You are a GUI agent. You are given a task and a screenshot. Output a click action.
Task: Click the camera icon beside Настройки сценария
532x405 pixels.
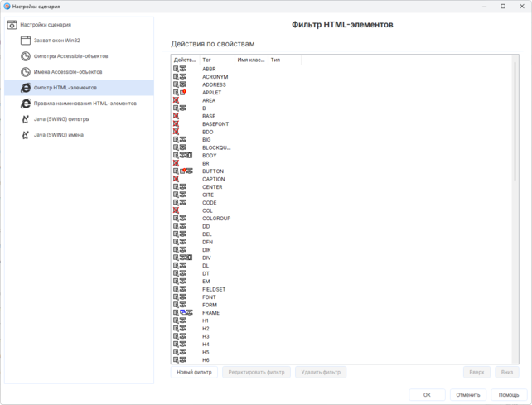point(12,25)
